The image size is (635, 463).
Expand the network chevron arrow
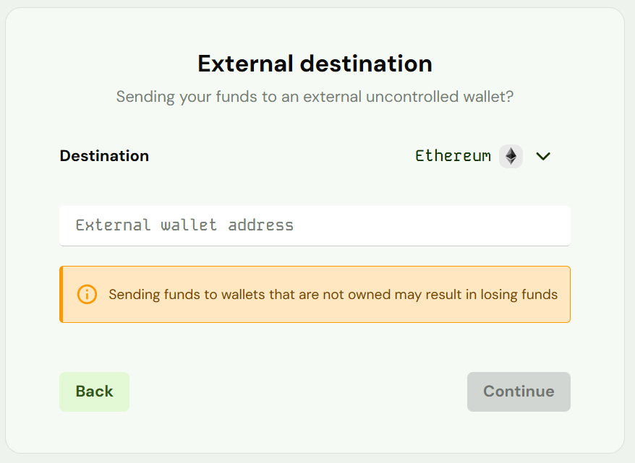point(544,156)
